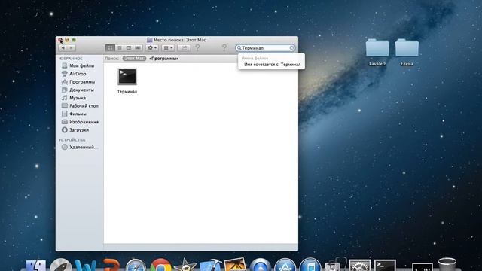The width and height of the screenshot is (482, 271).
Task: Choose suggestion «Имя сочетается с: Терминал»
Action: (x=272, y=65)
